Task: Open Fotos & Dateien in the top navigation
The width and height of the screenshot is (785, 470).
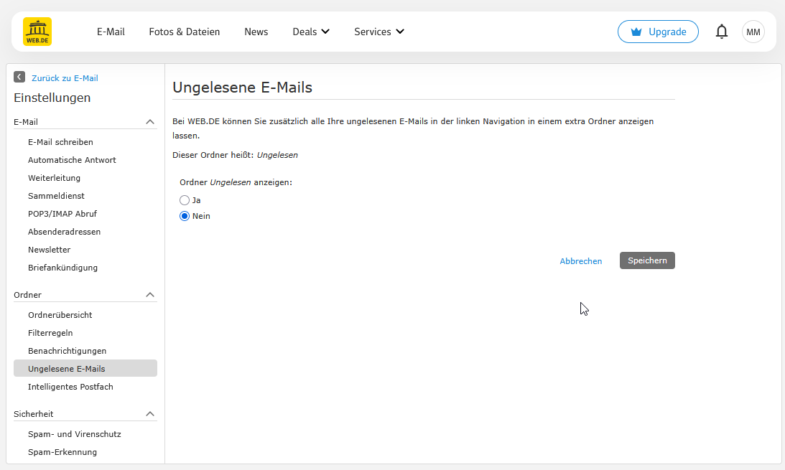Action: click(185, 32)
